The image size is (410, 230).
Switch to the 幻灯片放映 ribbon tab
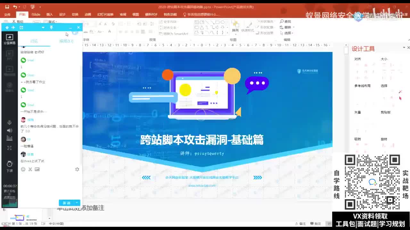tap(105, 14)
